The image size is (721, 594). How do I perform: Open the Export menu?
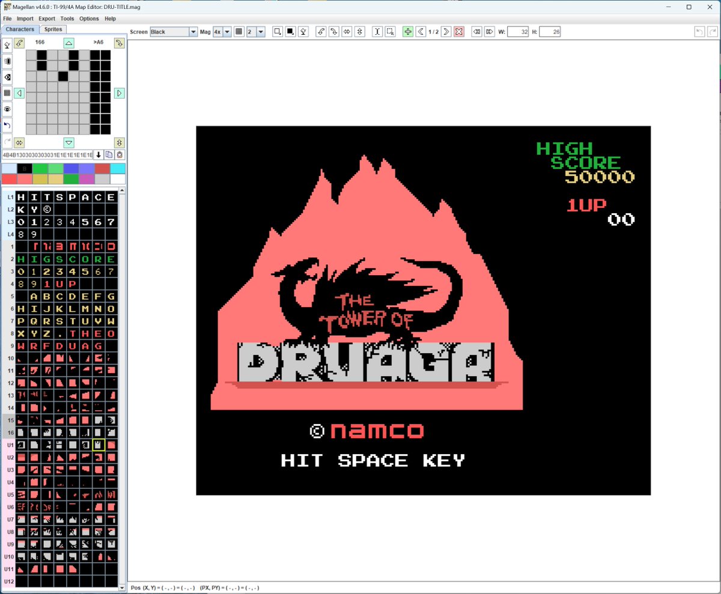47,19
